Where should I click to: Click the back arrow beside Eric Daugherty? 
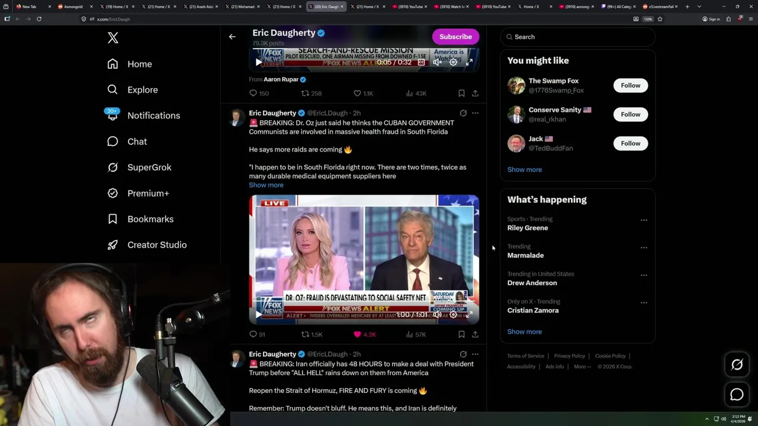[232, 37]
